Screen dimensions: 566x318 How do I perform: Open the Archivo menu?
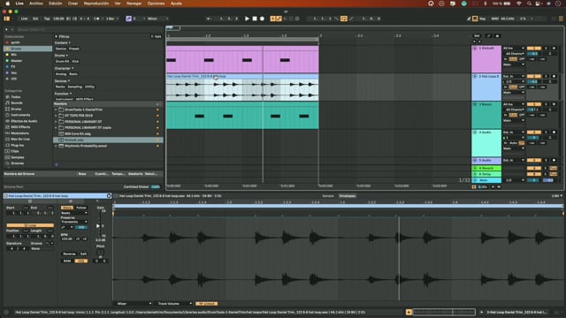36,4
